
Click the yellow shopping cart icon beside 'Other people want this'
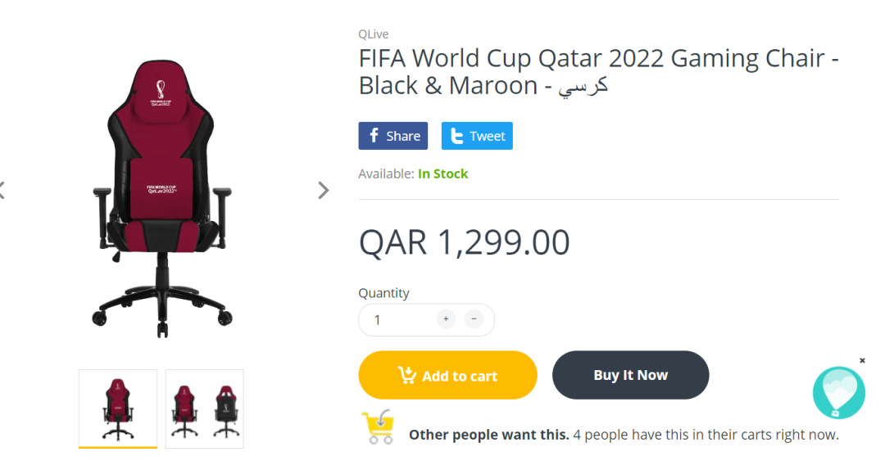pyautogui.click(x=377, y=427)
